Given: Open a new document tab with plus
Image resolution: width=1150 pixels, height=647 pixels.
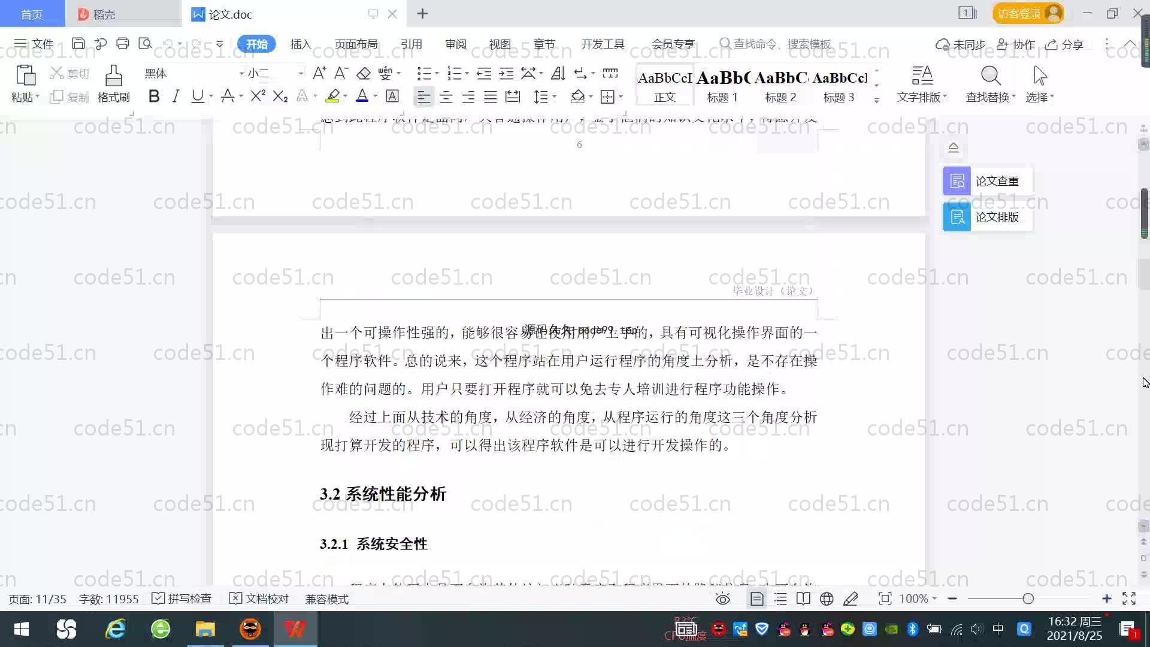Looking at the screenshot, I should [422, 13].
